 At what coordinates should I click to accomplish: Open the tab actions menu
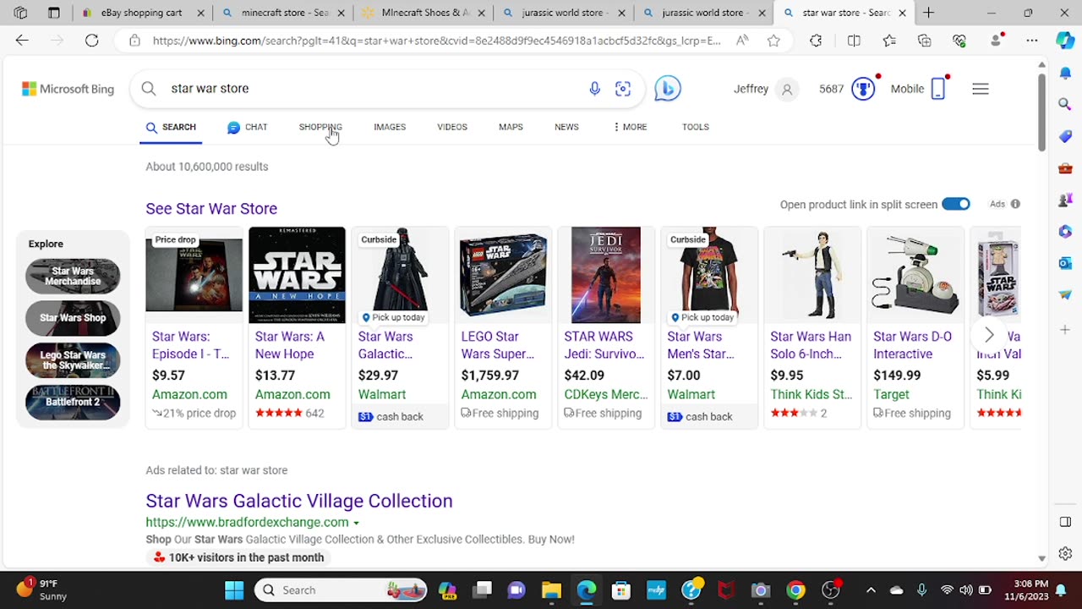(54, 13)
